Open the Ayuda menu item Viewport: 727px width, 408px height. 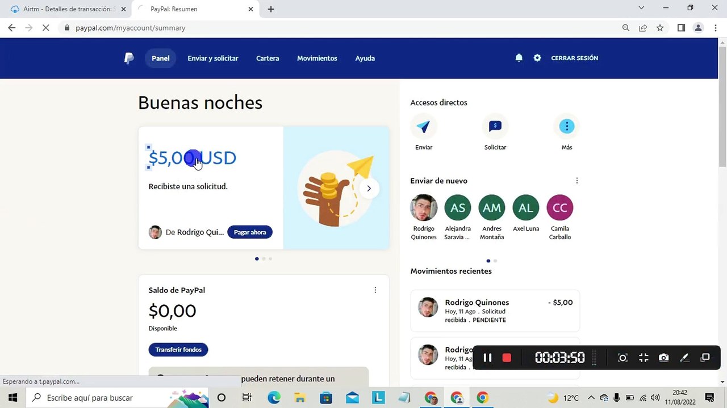tap(365, 58)
